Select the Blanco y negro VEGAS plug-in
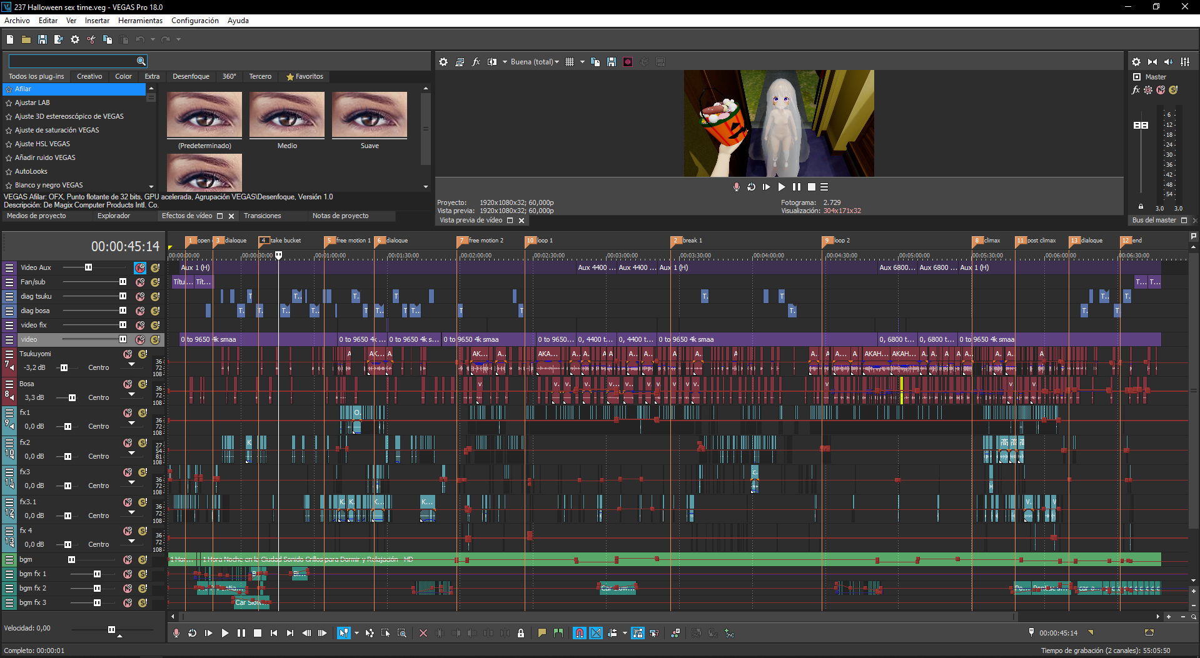Screen dimensions: 1200x658 click(49, 185)
